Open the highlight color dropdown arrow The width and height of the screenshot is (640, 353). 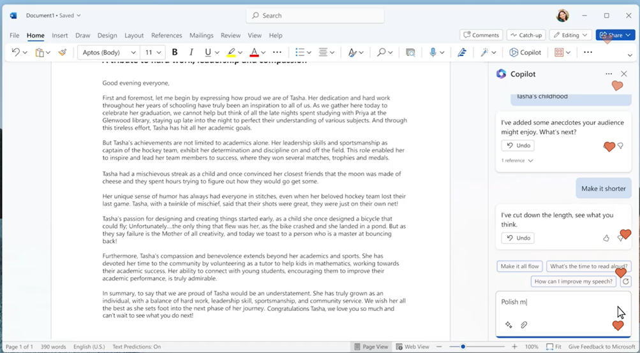coord(240,52)
